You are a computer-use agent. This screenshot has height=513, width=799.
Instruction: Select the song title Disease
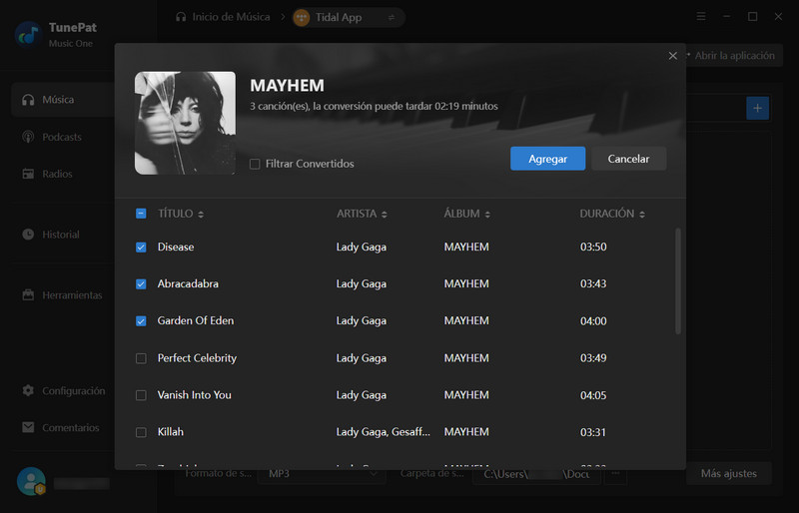[176, 248]
